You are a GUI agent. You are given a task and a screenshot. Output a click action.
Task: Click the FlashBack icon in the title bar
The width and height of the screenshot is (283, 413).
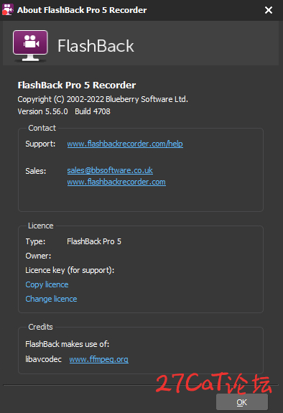(7, 9)
